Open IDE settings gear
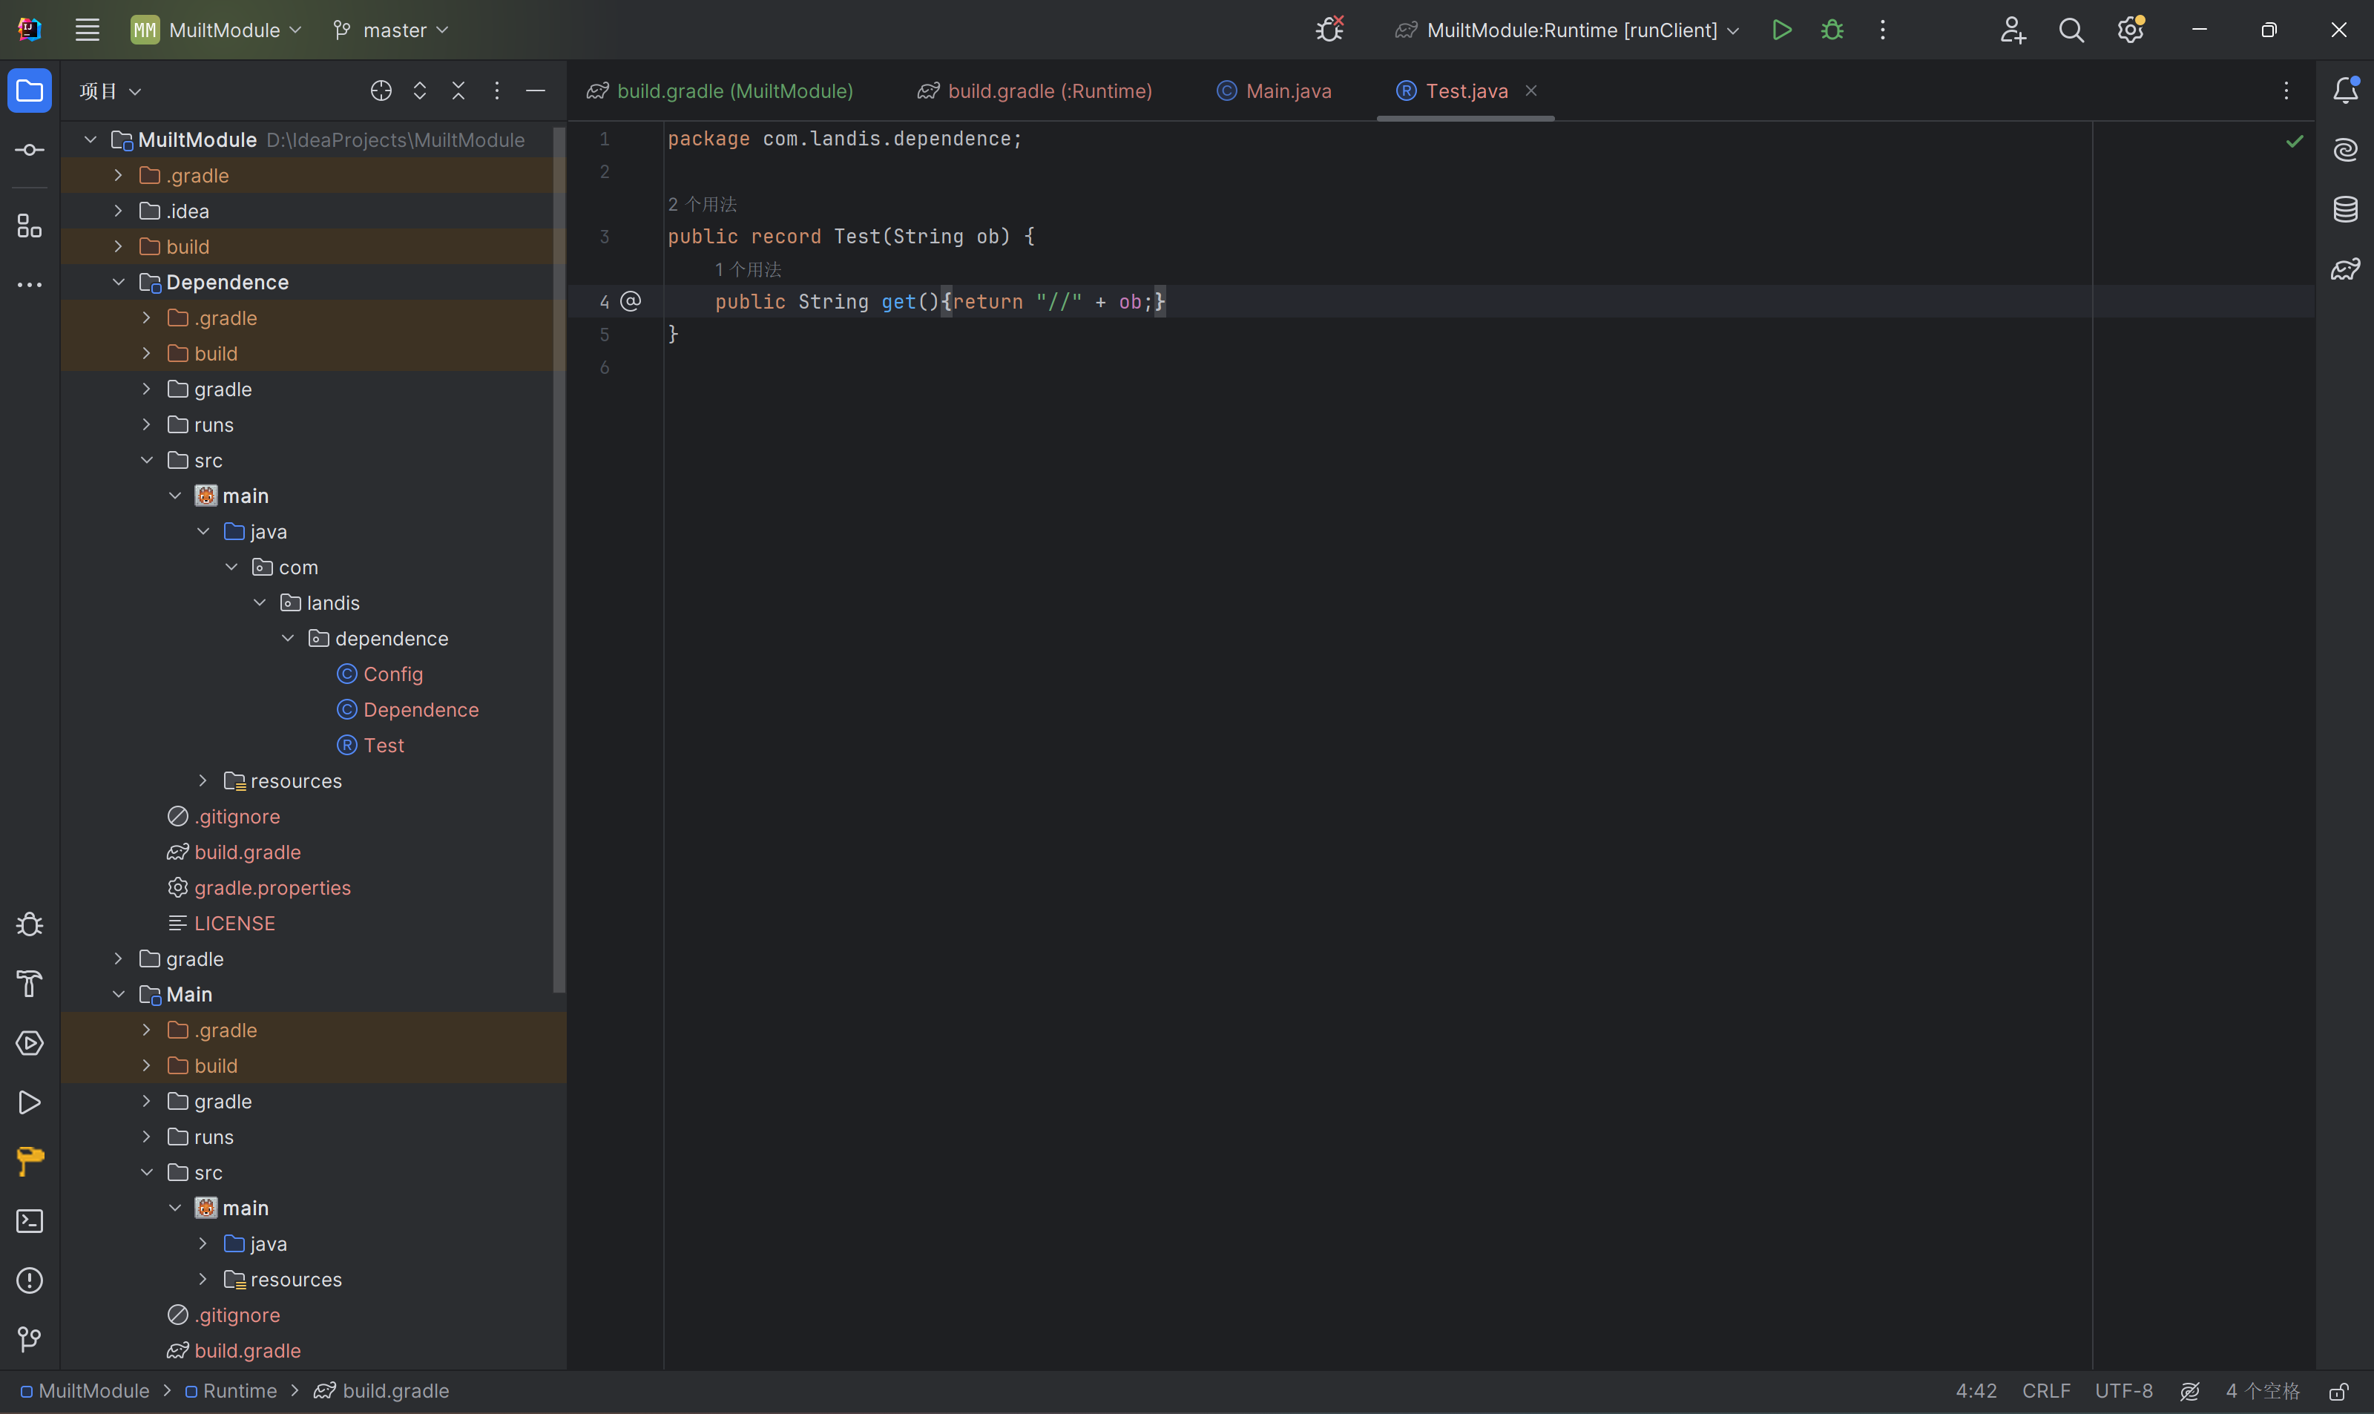The width and height of the screenshot is (2374, 1414). coord(2131,30)
